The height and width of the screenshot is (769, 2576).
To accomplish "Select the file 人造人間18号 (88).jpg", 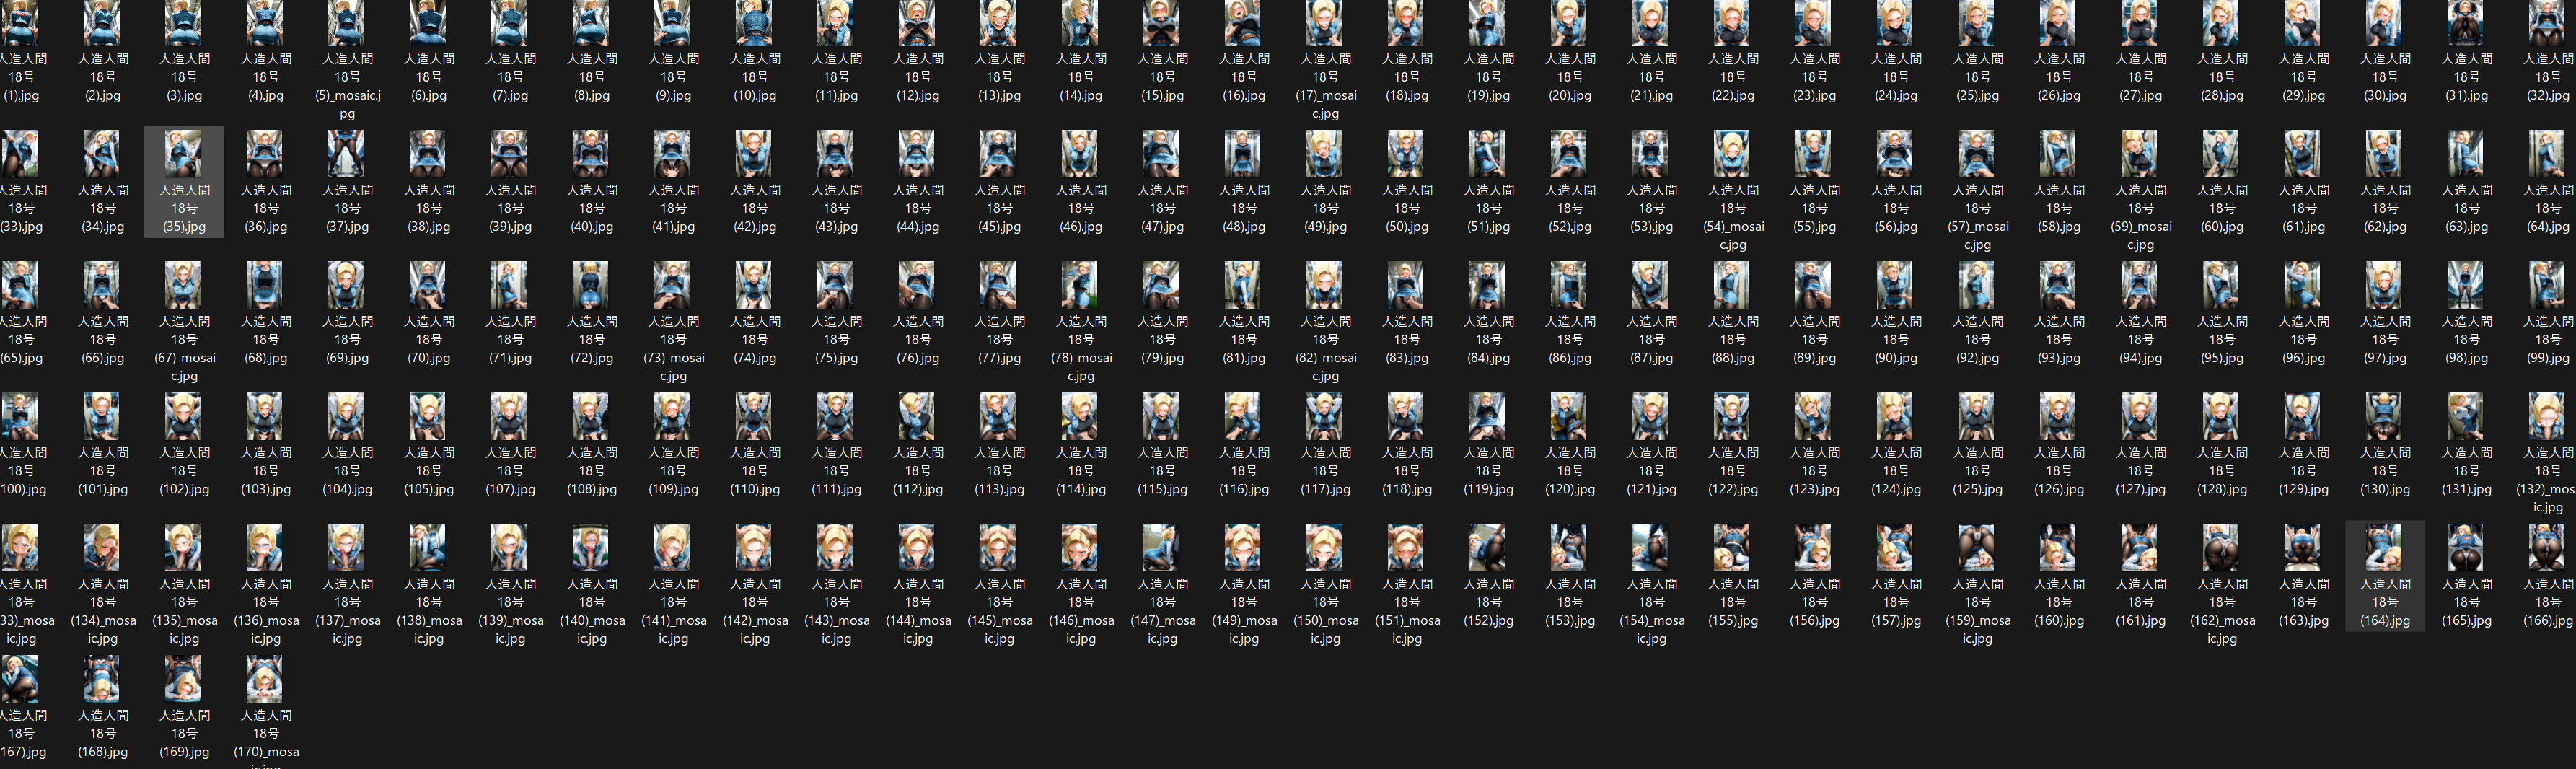I will pyautogui.click(x=1732, y=314).
